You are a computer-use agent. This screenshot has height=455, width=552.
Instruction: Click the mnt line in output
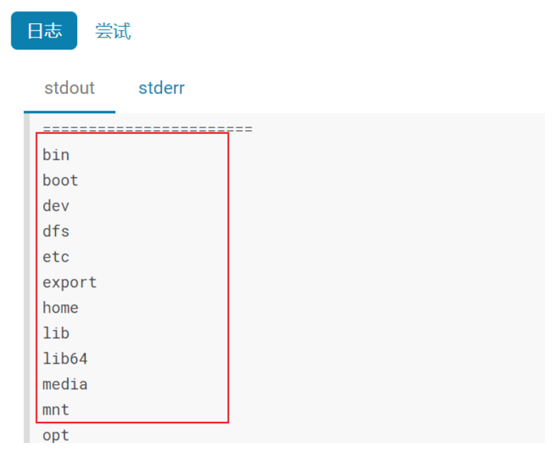tap(56, 410)
